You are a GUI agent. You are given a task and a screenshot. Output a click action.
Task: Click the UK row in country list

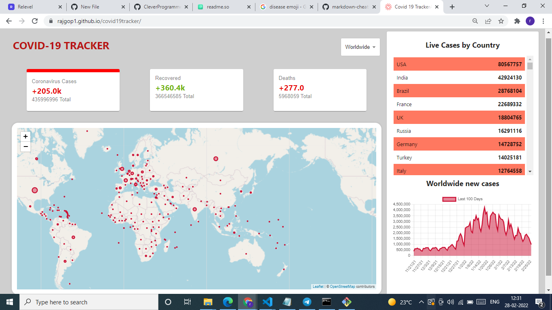(459, 117)
